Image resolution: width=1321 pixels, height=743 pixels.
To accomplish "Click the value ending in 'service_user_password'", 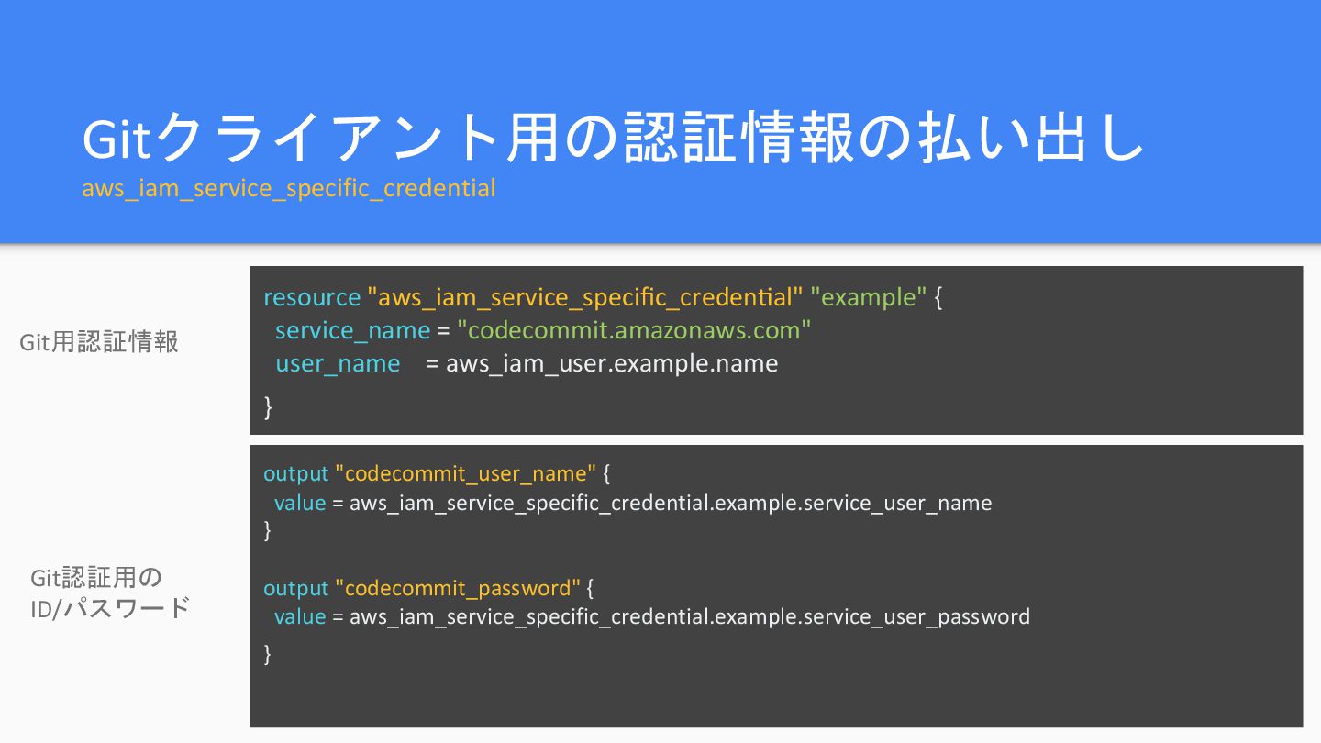I will (x=690, y=616).
